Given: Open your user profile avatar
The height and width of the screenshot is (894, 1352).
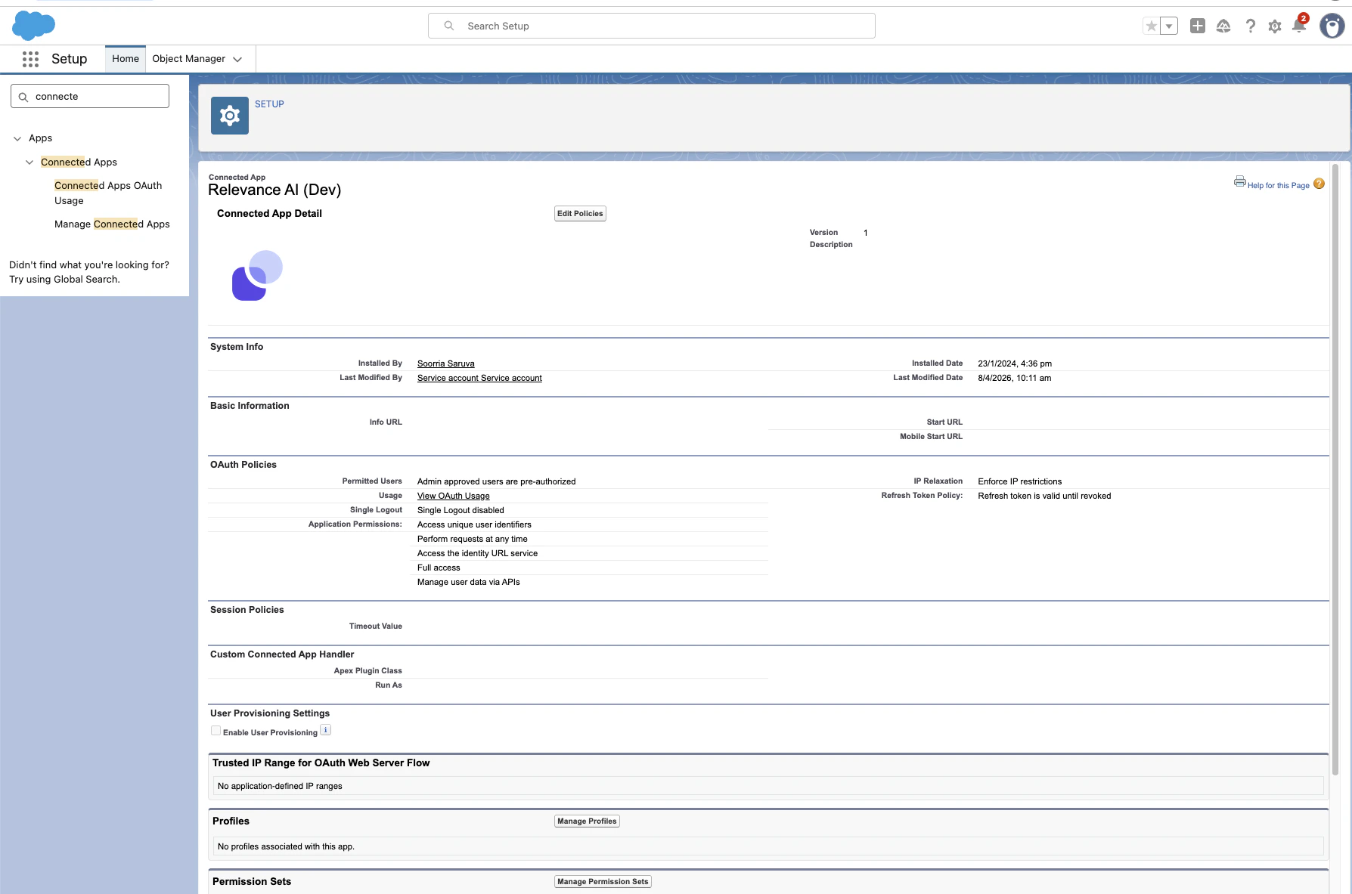Looking at the screenshot, I should click(x=1332, y=26).
